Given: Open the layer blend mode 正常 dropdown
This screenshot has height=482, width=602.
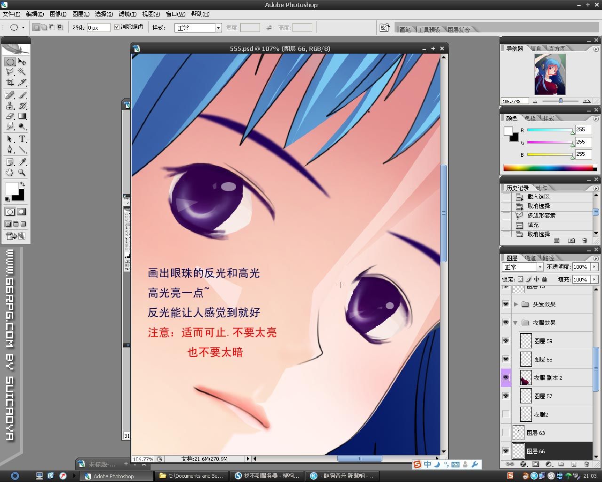Looking at the screenshot, I should 523,267.
